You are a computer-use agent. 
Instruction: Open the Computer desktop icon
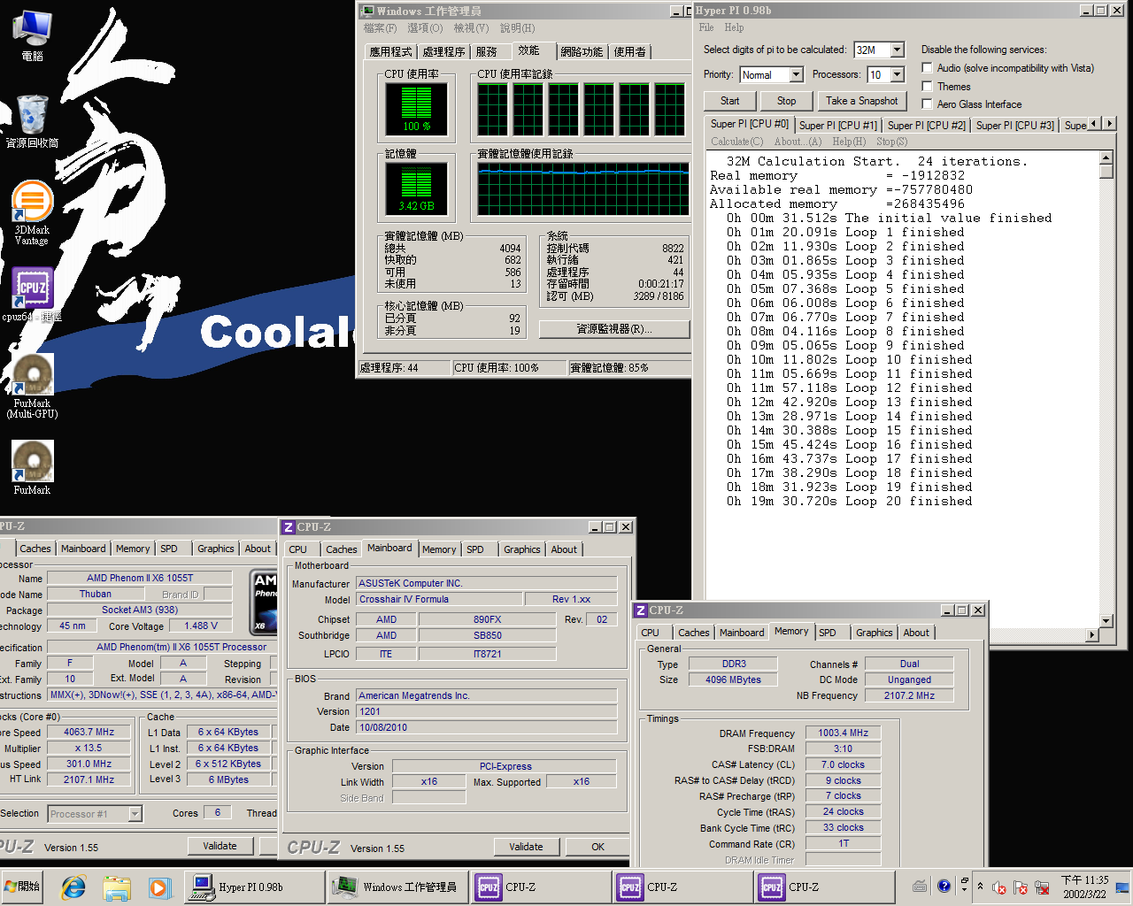click(32, 35)
